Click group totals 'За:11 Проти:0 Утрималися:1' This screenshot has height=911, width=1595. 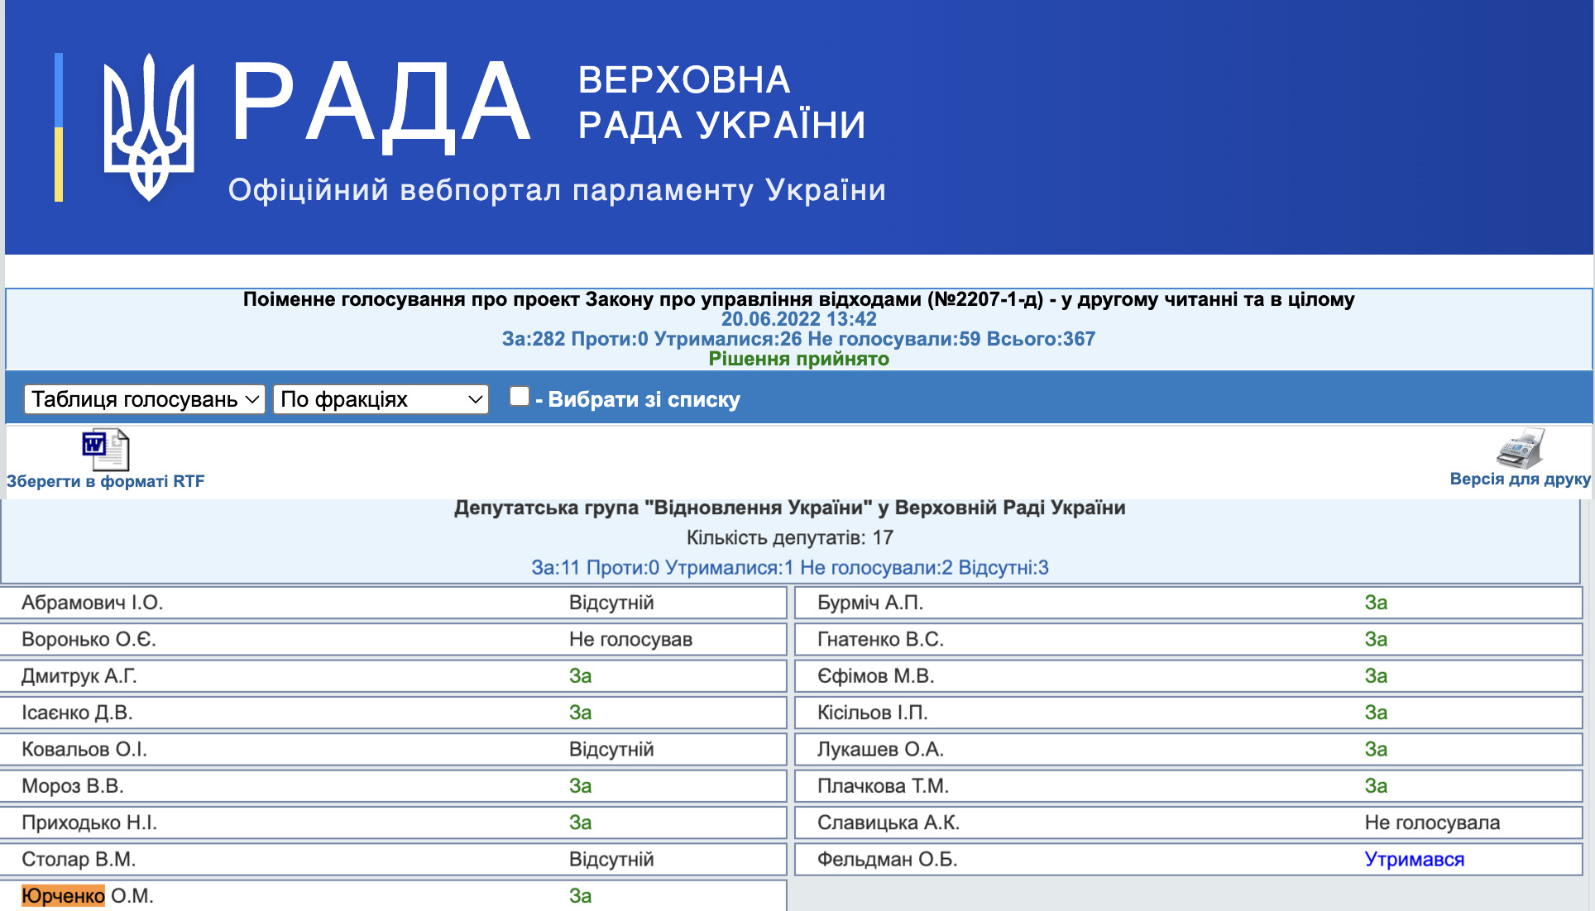[790, 568]
